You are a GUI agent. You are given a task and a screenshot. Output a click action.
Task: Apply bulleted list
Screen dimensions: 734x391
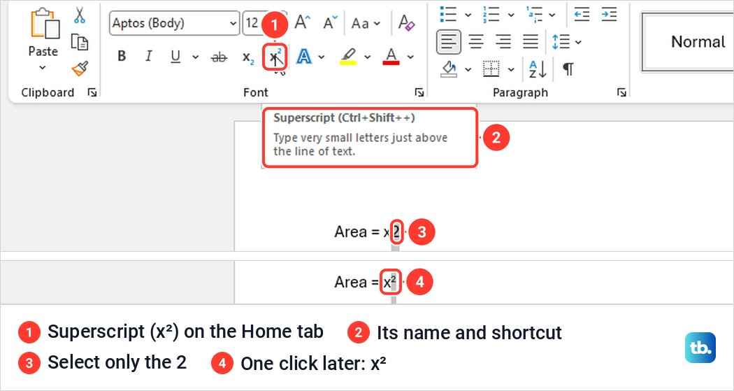pyautogui.click(x=449, y=15)
